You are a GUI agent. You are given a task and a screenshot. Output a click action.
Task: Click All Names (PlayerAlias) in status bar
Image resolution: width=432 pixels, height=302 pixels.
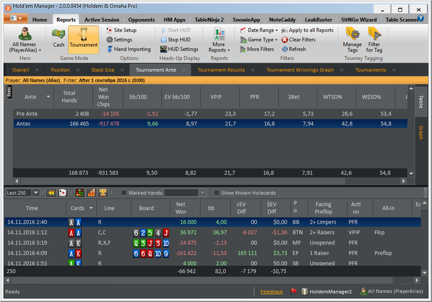click(391, 292)
